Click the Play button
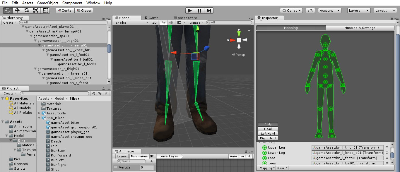Viewport: 400px width, 172px height. click(190, 11)
